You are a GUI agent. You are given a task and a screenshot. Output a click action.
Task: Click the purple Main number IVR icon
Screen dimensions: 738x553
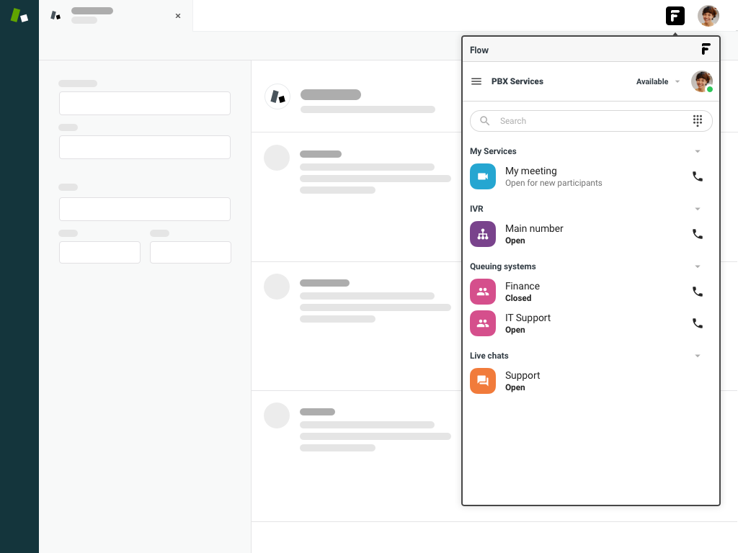(x=483, y=234)
